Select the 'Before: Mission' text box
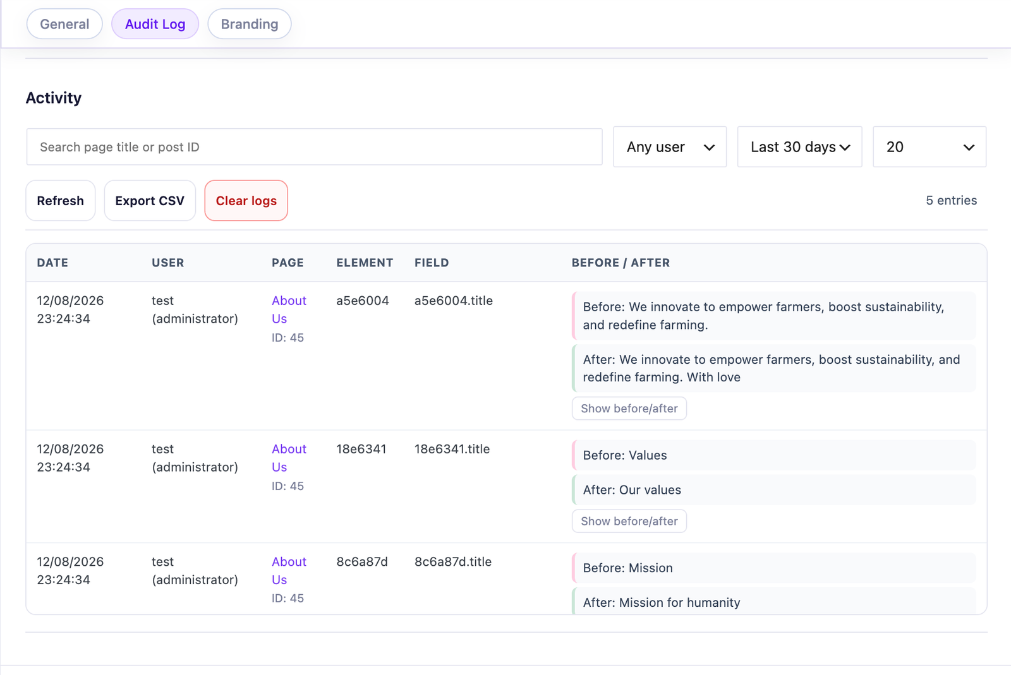Screen dimensions: 1011x675 [774, 568]
